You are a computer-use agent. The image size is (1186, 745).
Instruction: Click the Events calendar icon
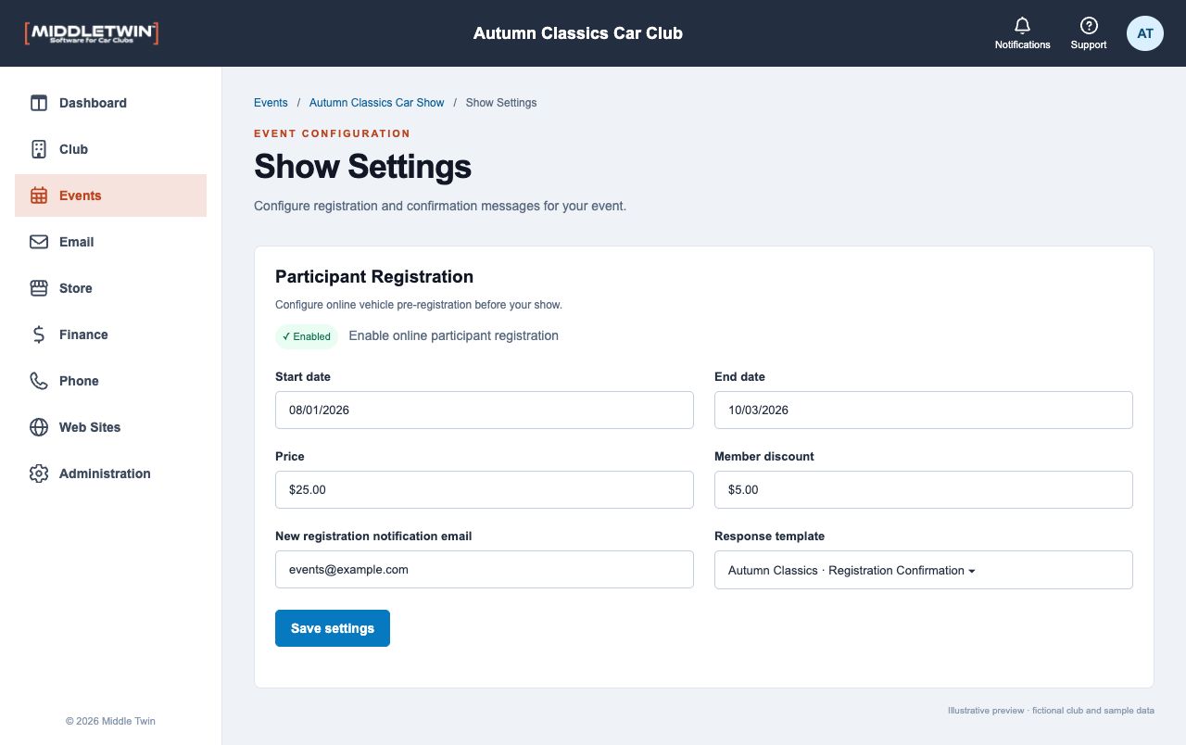38,196
